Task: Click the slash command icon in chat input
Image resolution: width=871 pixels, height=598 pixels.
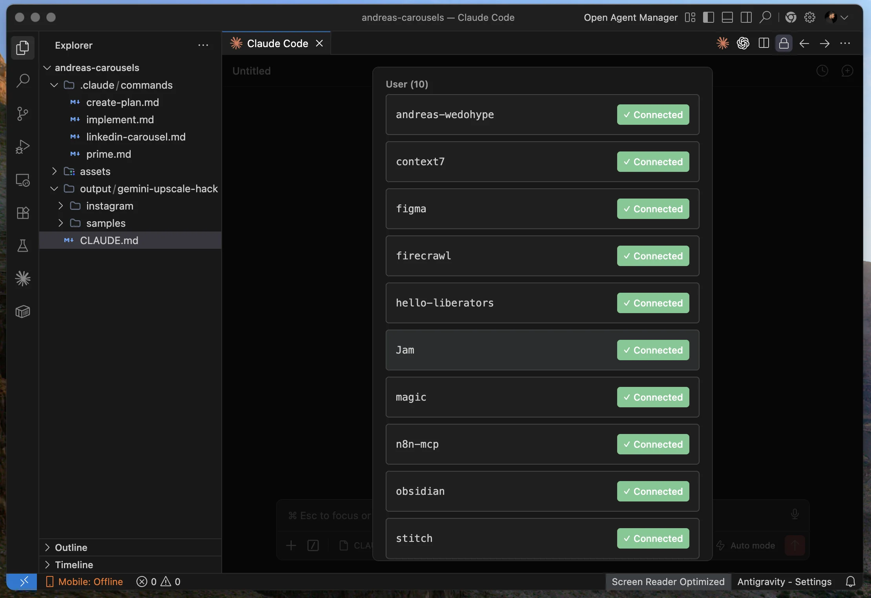Action: point(313,545)
